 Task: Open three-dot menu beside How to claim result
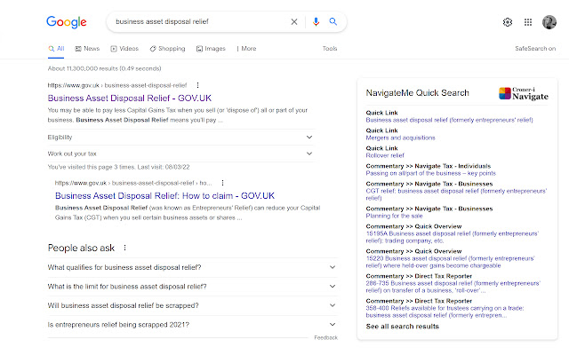tap(223, 183)
